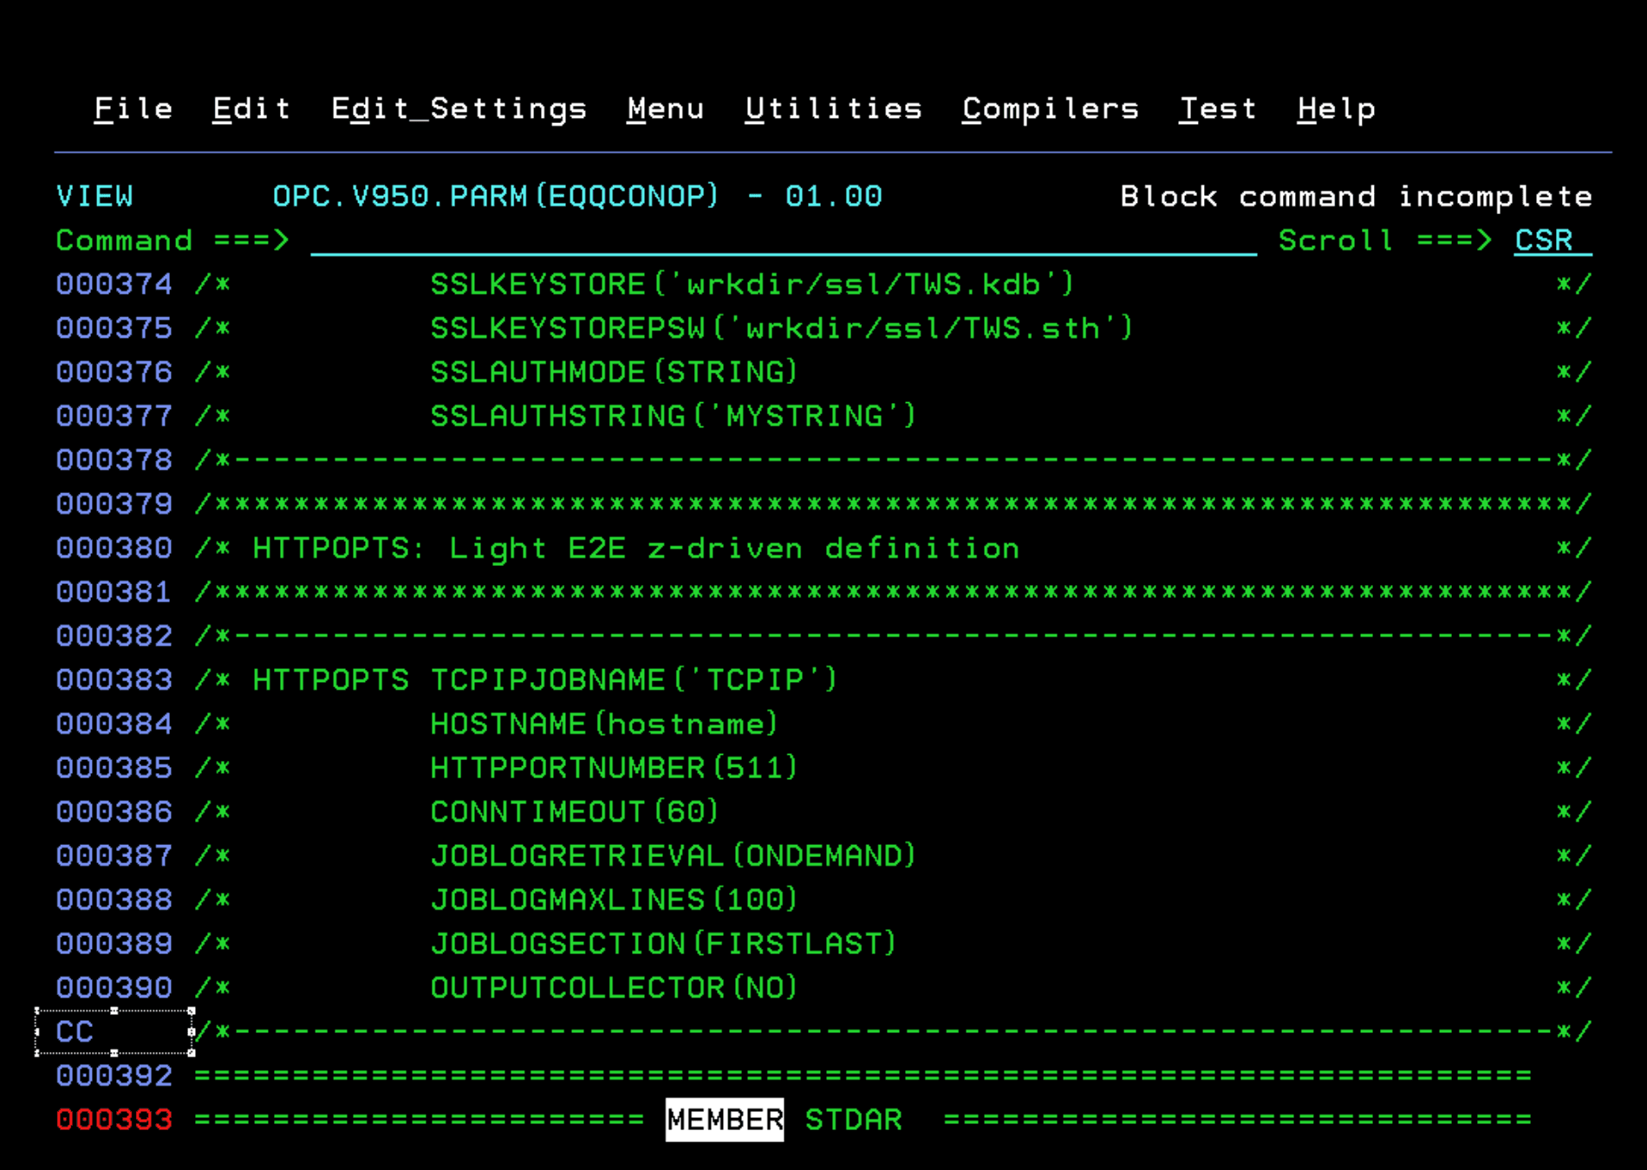Viewport: 1647px width, 1170px height.
Task: Open the File menu
Action: 132,108
